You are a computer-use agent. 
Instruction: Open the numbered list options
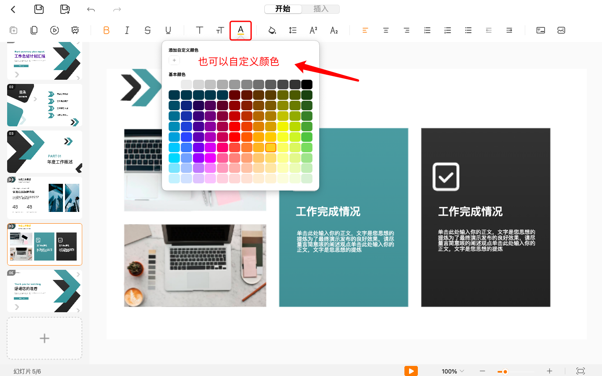click(x=427, y=30)
